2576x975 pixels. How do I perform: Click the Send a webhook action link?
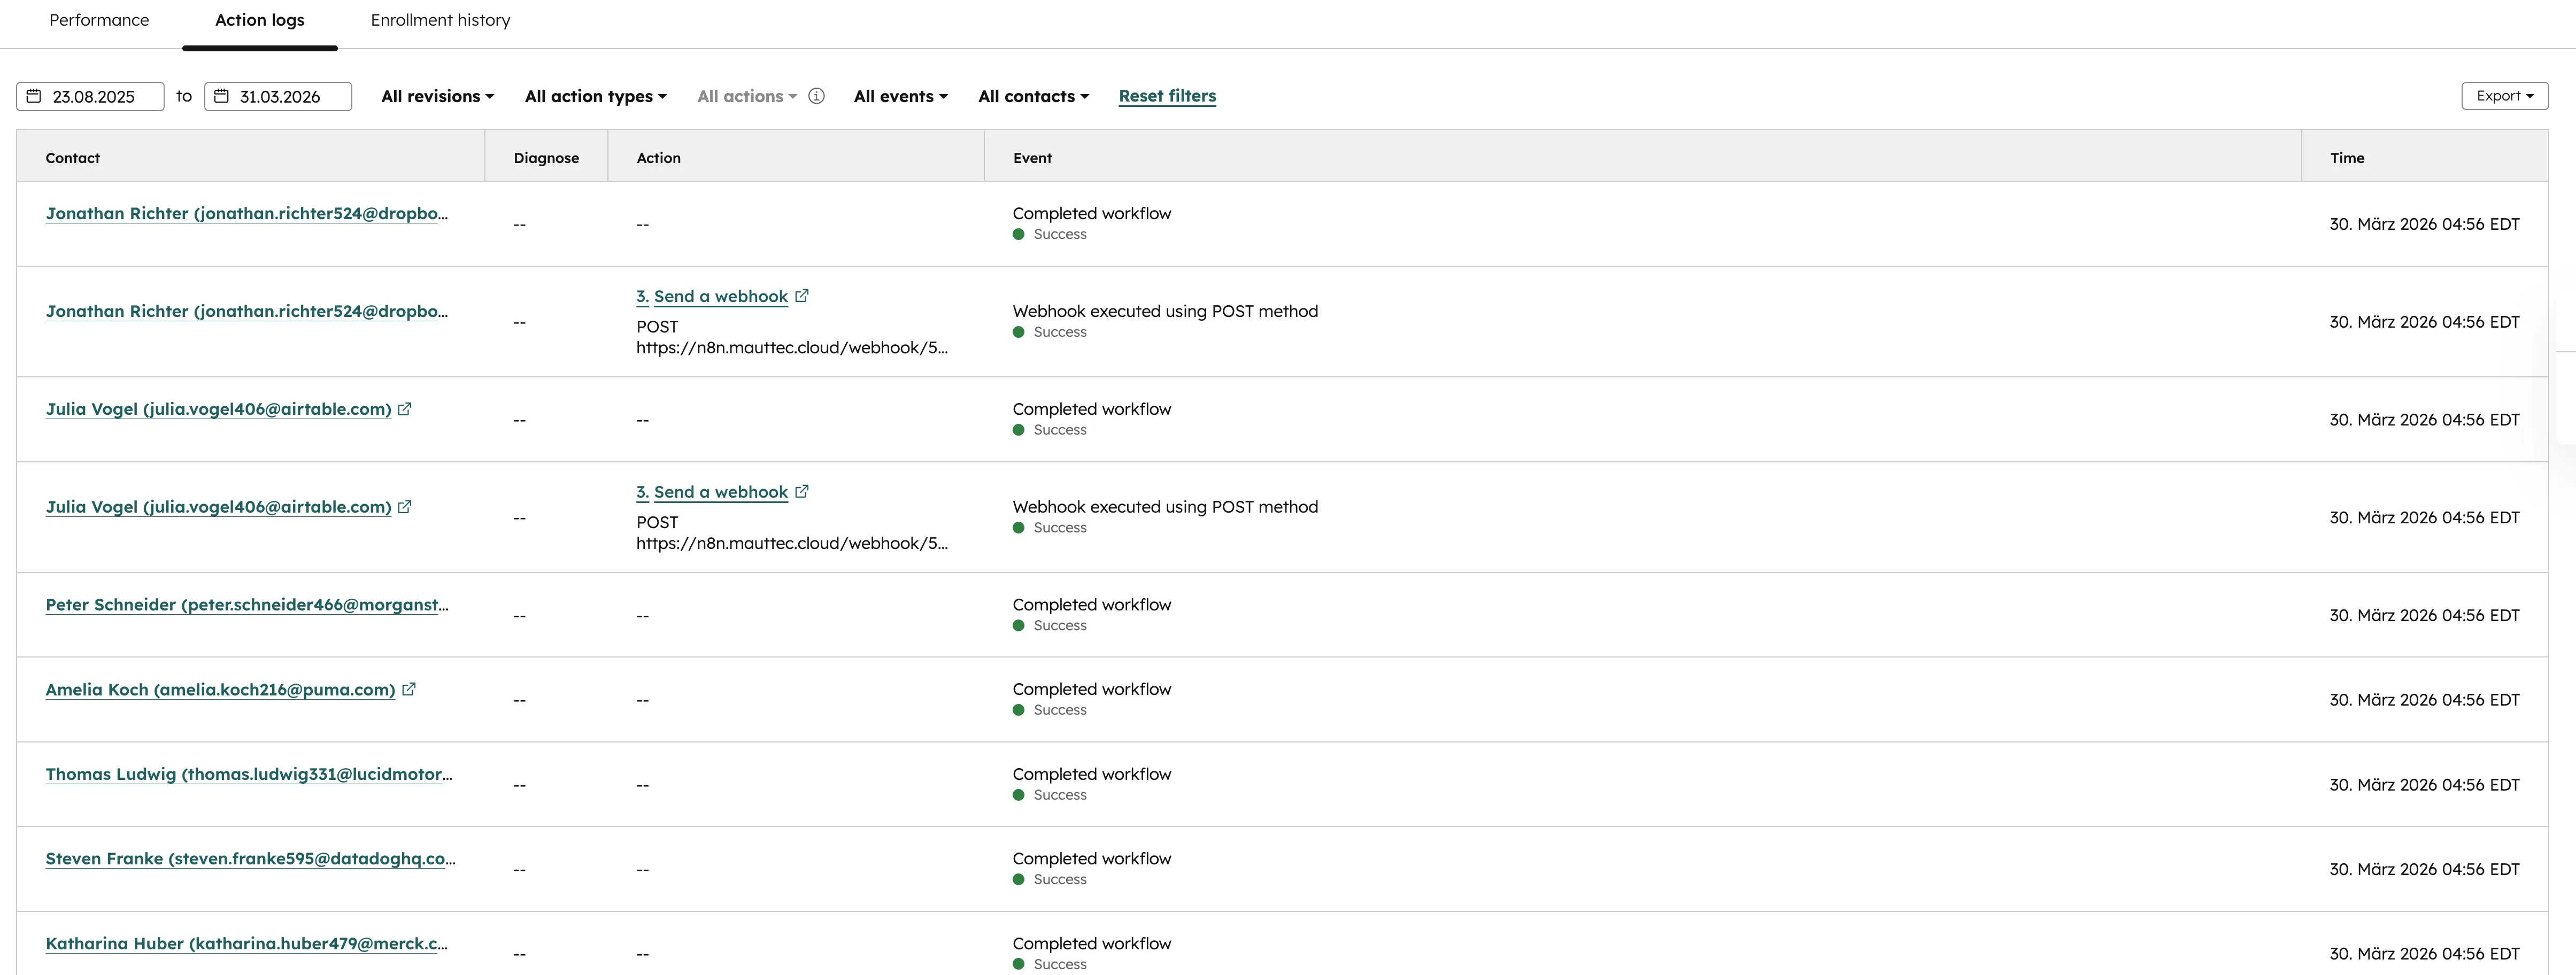(711, 296)
